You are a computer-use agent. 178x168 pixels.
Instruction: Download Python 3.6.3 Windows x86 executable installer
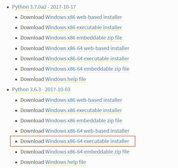[x=84, y=110]
